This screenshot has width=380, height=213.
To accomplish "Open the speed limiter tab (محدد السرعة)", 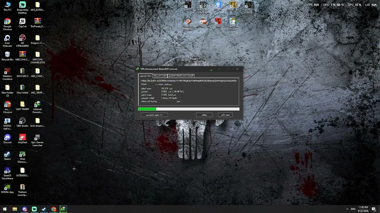I will tap(160, 76).
